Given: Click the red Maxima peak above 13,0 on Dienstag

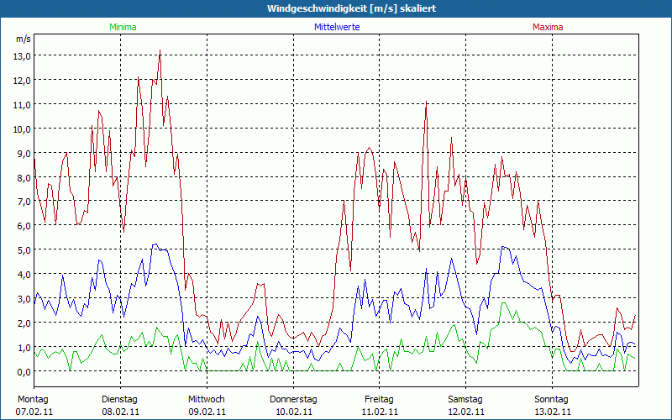Looking at the screenshot, I should tap(160, 51).
